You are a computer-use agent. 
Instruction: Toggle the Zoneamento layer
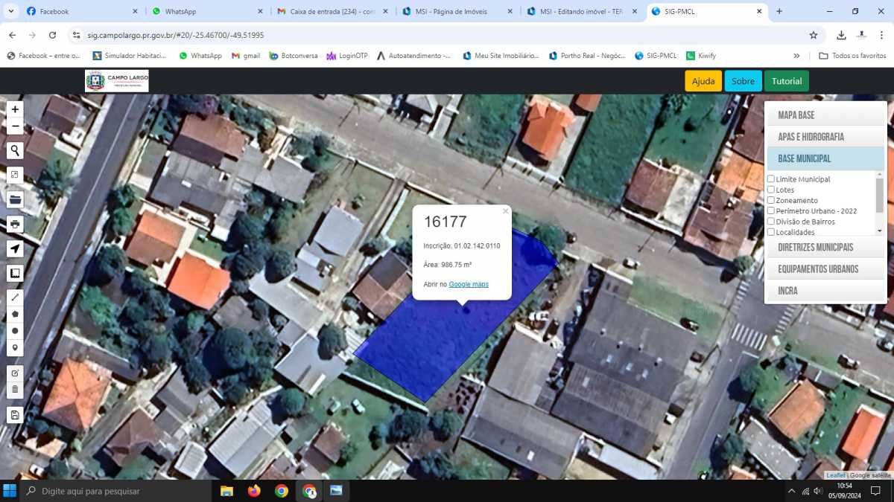771,200
